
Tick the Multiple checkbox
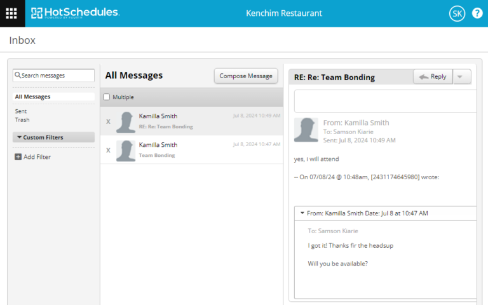click(x=107, y=97)
